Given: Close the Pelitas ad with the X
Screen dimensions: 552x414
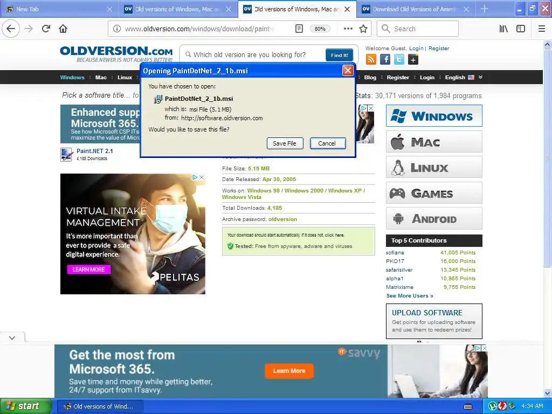Looking at the screenshot, I should tap(202, 177).
